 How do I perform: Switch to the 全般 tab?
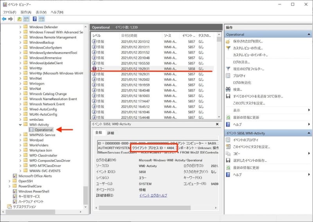click(99, 132)
